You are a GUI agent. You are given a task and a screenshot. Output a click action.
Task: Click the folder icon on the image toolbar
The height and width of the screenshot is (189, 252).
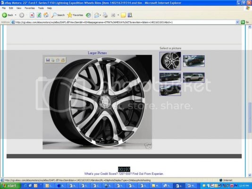[63, 60]
